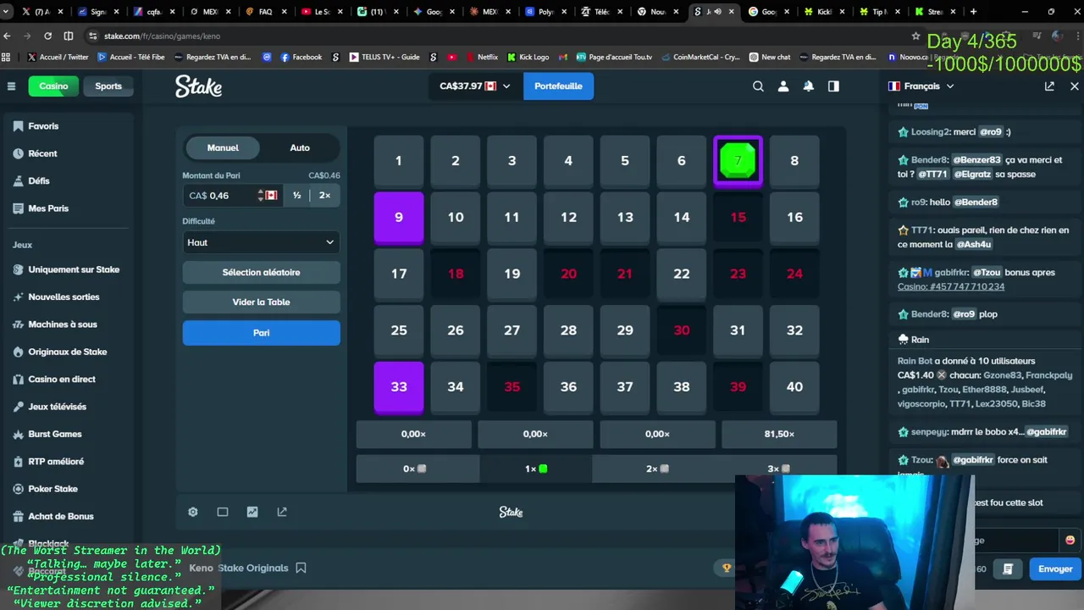Toggle keno number 9 selection
Viewport: 1084px width, 610px height.
point(399,217)
